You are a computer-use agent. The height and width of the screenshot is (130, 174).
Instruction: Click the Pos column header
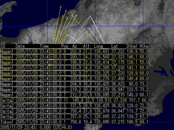(x=65, y=46)
